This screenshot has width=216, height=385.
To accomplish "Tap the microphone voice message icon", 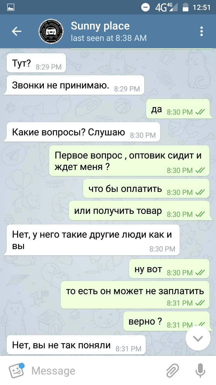I will 200,371.
